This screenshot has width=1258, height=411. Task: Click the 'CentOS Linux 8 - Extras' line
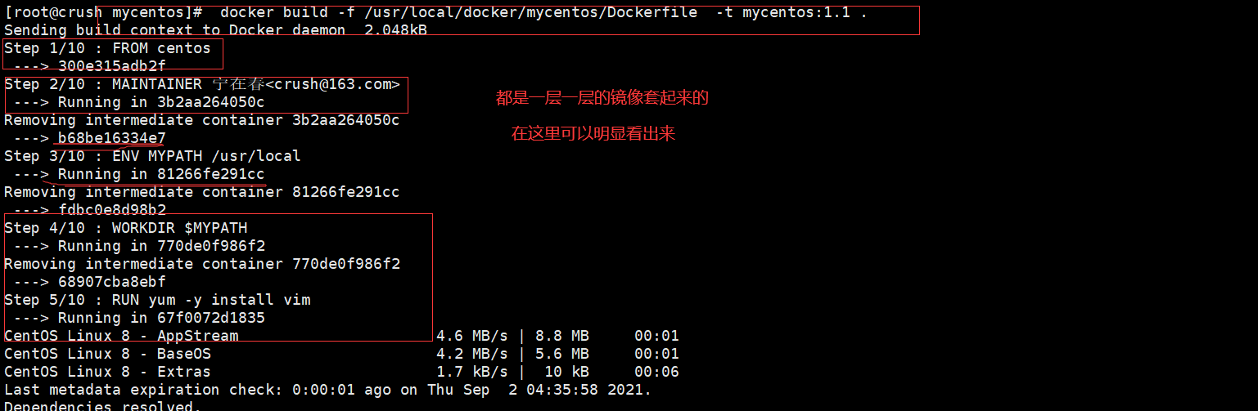107,372
